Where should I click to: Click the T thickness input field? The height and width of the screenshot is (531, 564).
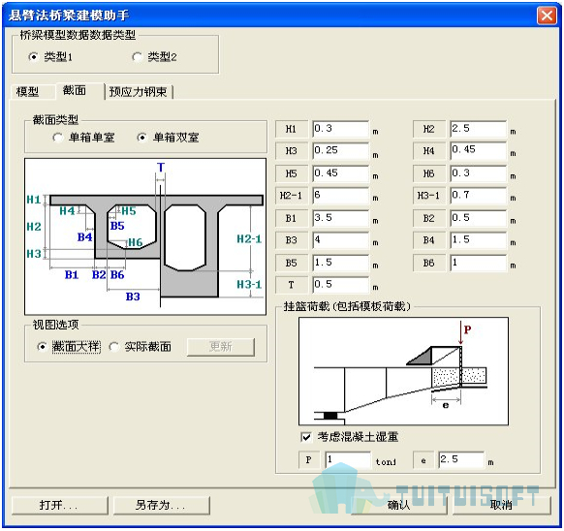(x=341, y=285)
